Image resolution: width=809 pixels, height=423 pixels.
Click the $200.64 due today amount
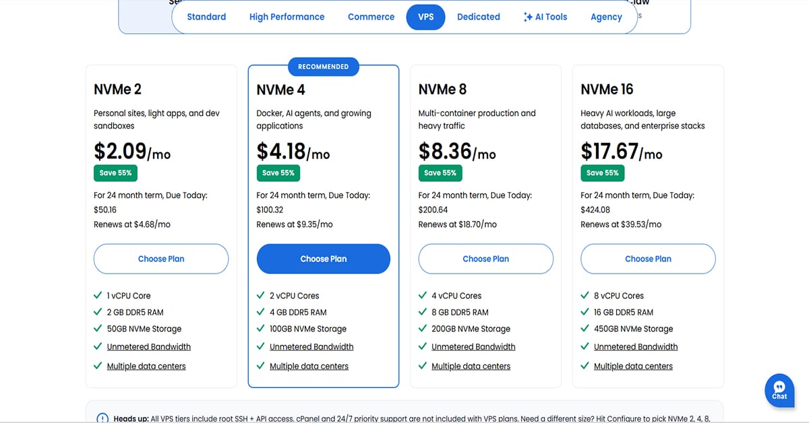click(x=433, y=209)
